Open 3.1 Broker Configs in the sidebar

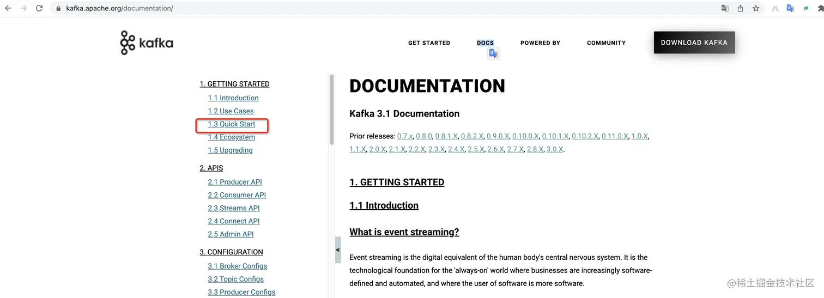pyautogui.click(x=237, y=266)
